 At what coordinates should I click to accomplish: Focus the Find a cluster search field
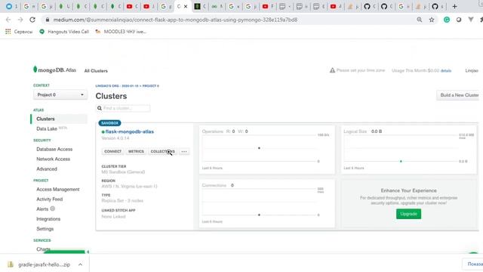[123, 108]
